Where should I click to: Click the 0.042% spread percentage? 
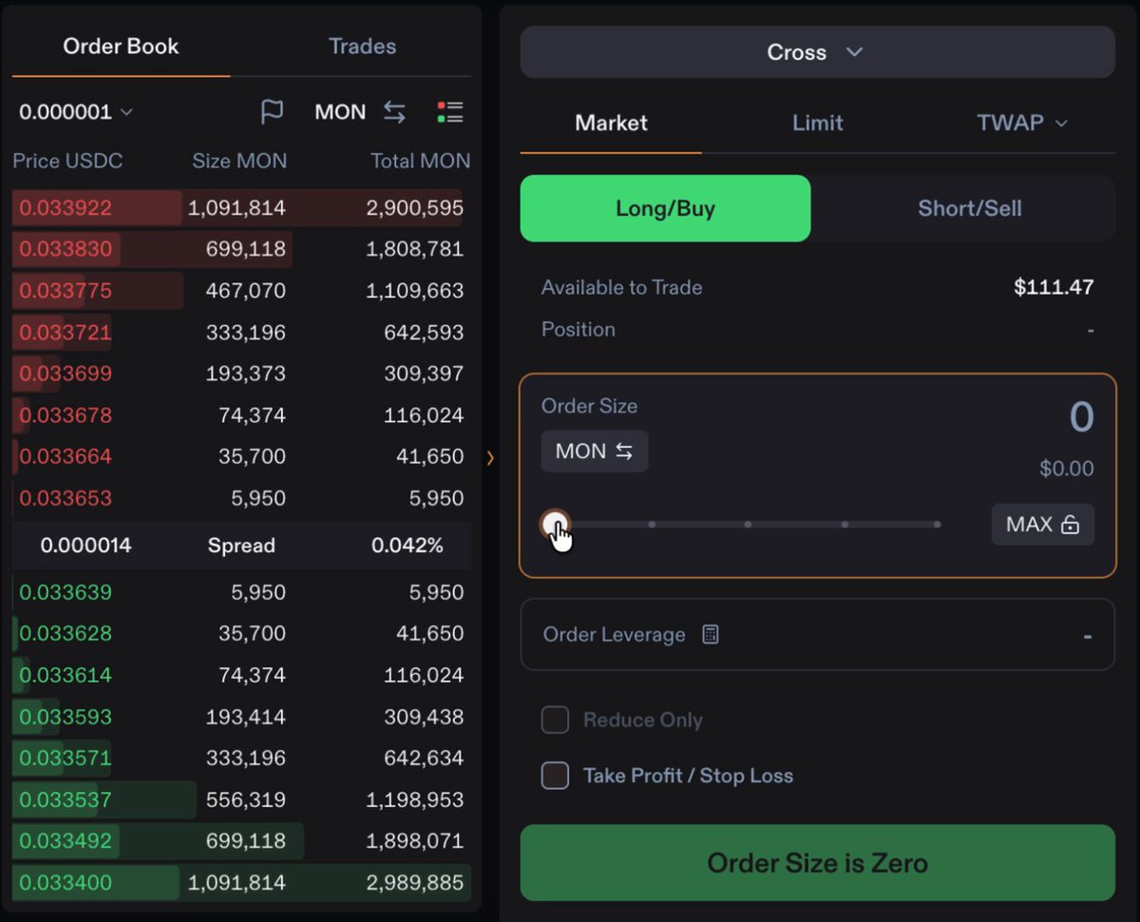click(x=408, y=546)
